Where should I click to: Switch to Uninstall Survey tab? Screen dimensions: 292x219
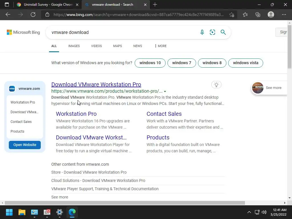click(x=48, y=5)
